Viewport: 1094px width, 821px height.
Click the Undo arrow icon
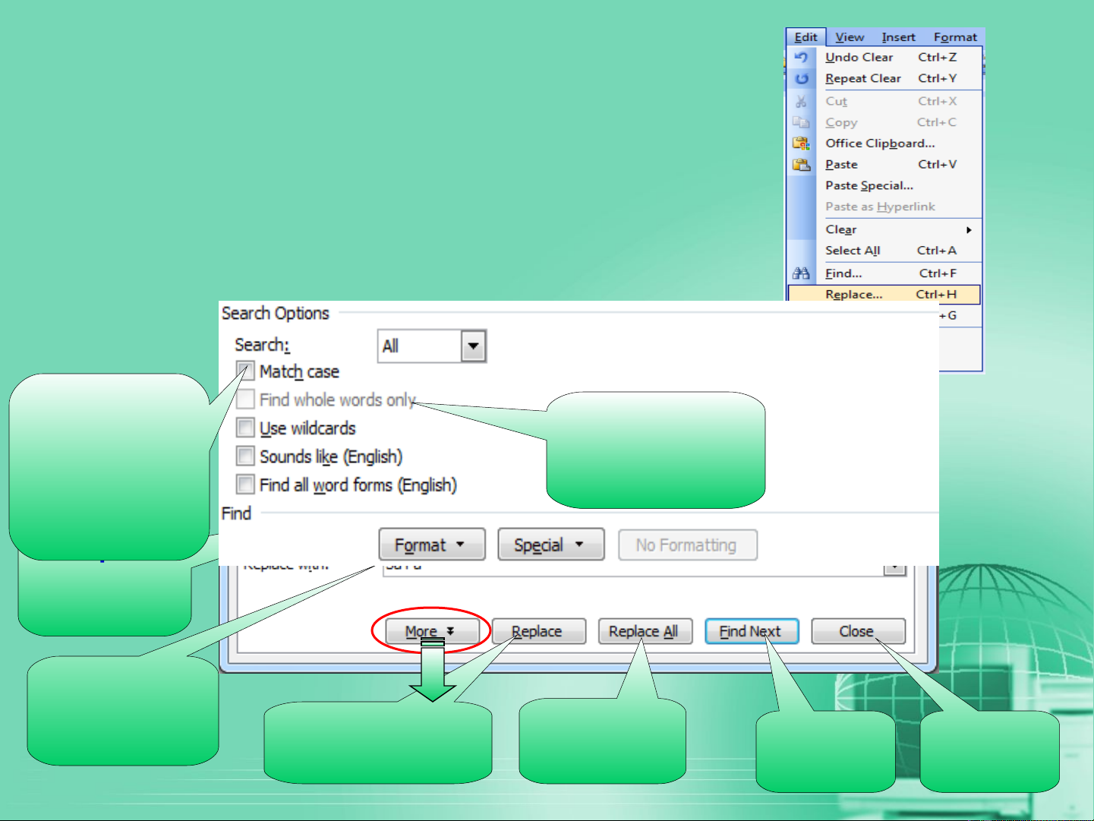pyautogui.click(x=801, y=57)
